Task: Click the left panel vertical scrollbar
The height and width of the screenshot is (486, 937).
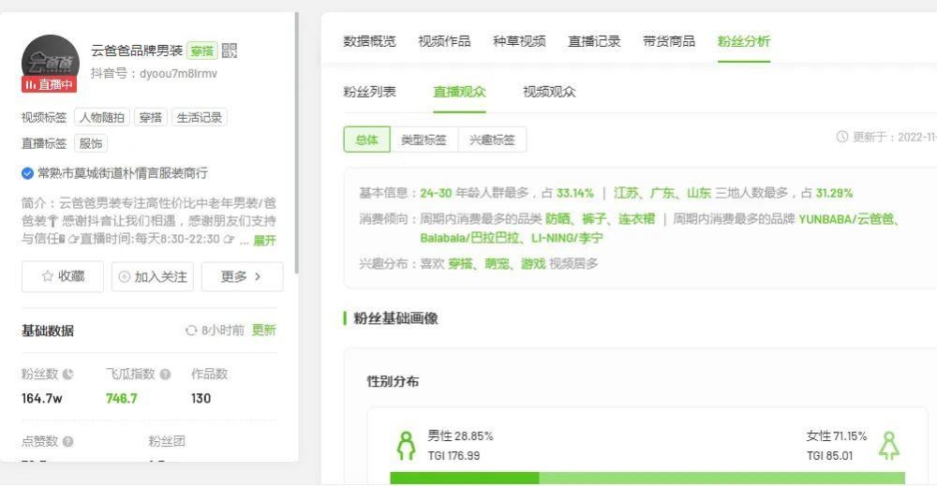Action: 296,143
